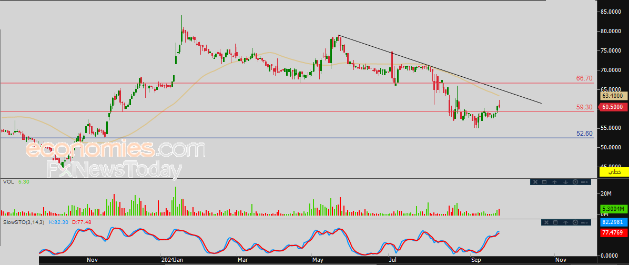
Task: Click the VOL indicator label
Action: pos(8,181)
